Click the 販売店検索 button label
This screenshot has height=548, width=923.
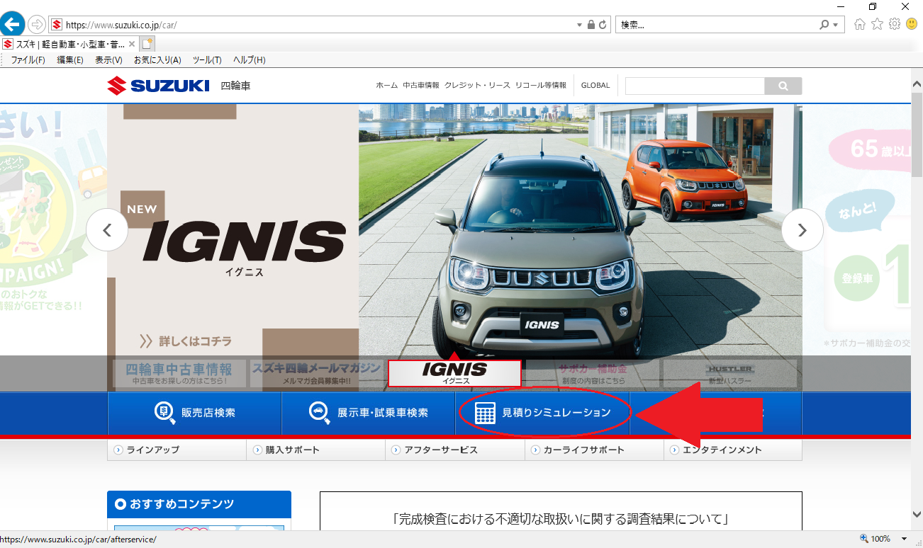point(208,413)
